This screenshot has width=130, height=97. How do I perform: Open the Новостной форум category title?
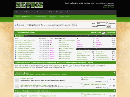point(22,73)
